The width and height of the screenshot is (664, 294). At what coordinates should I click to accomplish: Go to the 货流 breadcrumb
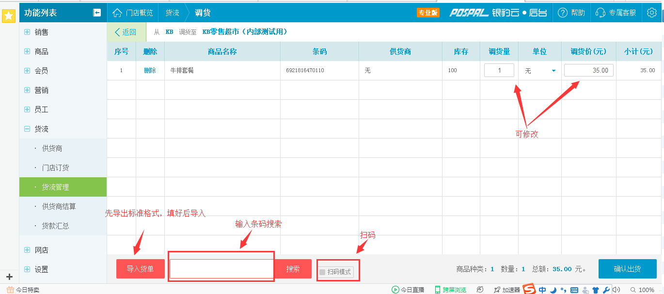[x=172, y=13]
